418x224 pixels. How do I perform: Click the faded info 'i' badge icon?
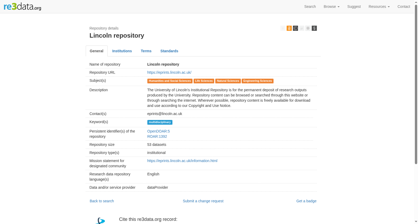coord(283,28)
